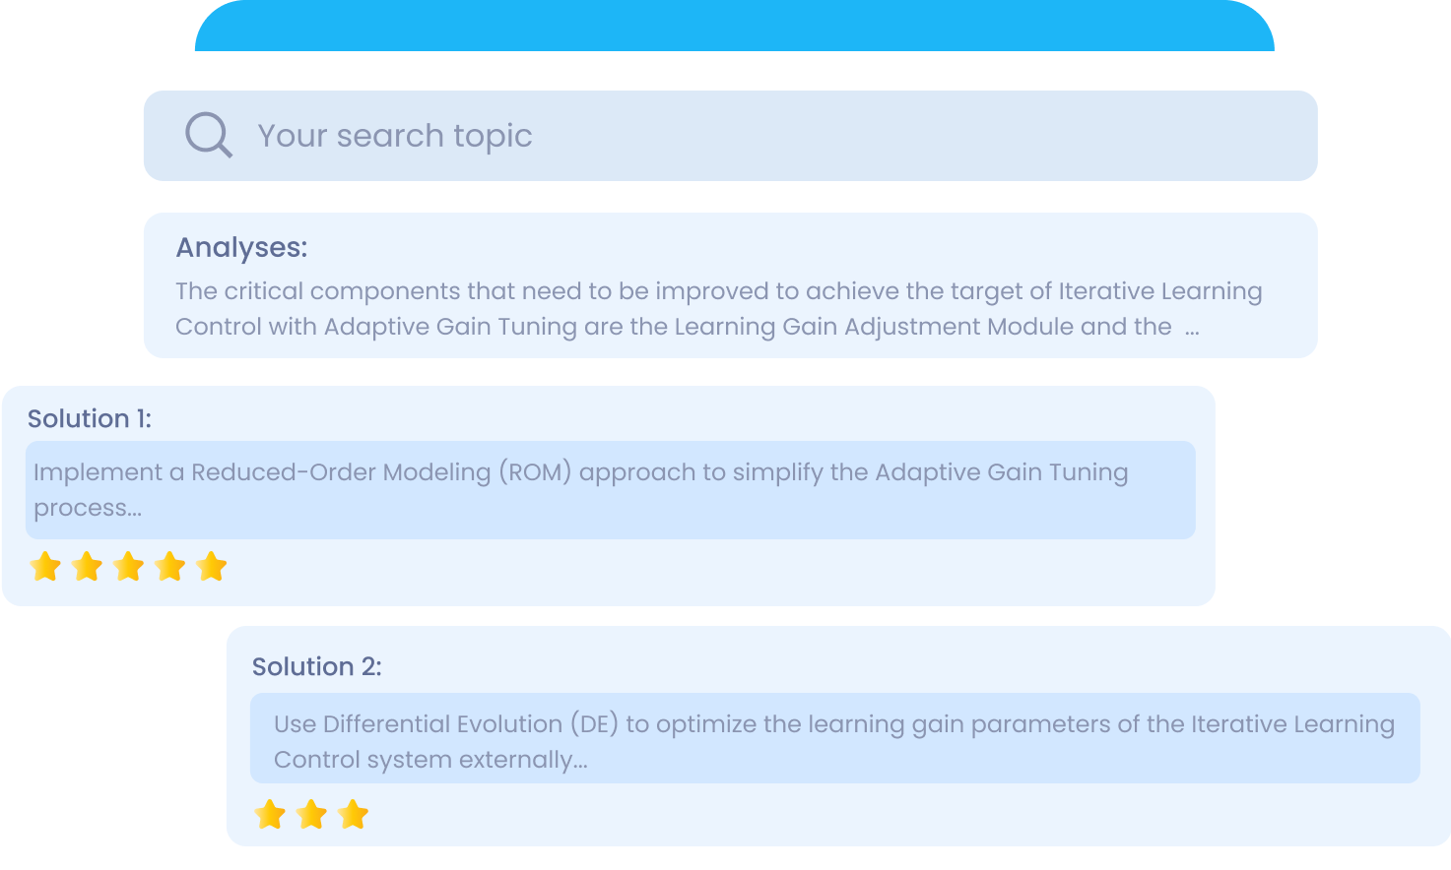Open the Analyses card
This screenshot has width=1451, height=870.
pos(731,285)
